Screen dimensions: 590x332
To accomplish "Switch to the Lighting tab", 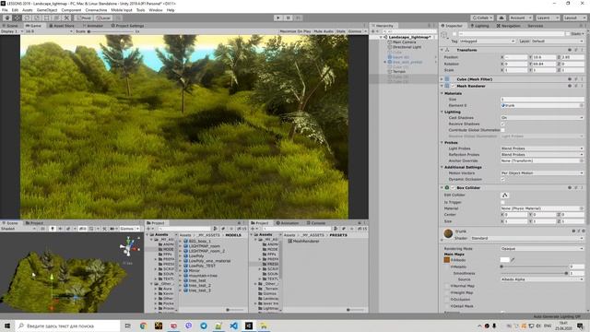I will (x=479, y=26).
